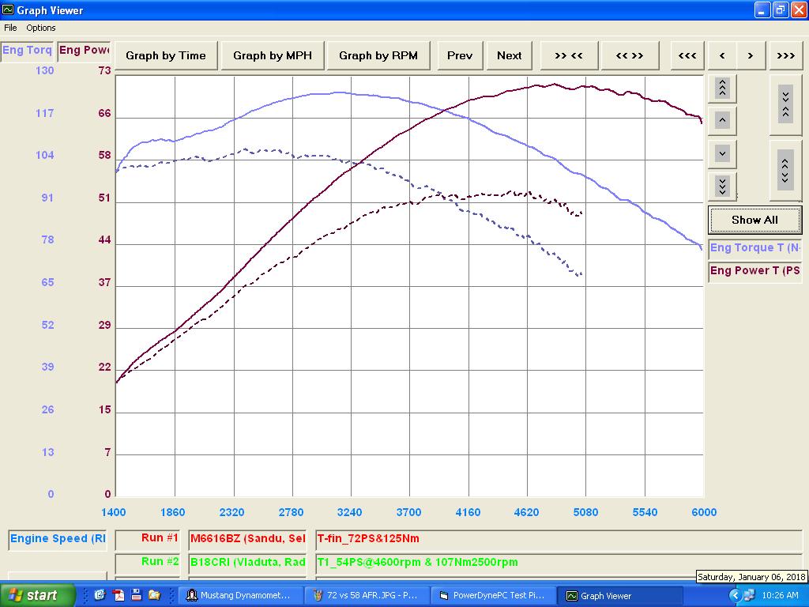
Task: Open the Windows Start menu
Action: (x=38, y=595)
